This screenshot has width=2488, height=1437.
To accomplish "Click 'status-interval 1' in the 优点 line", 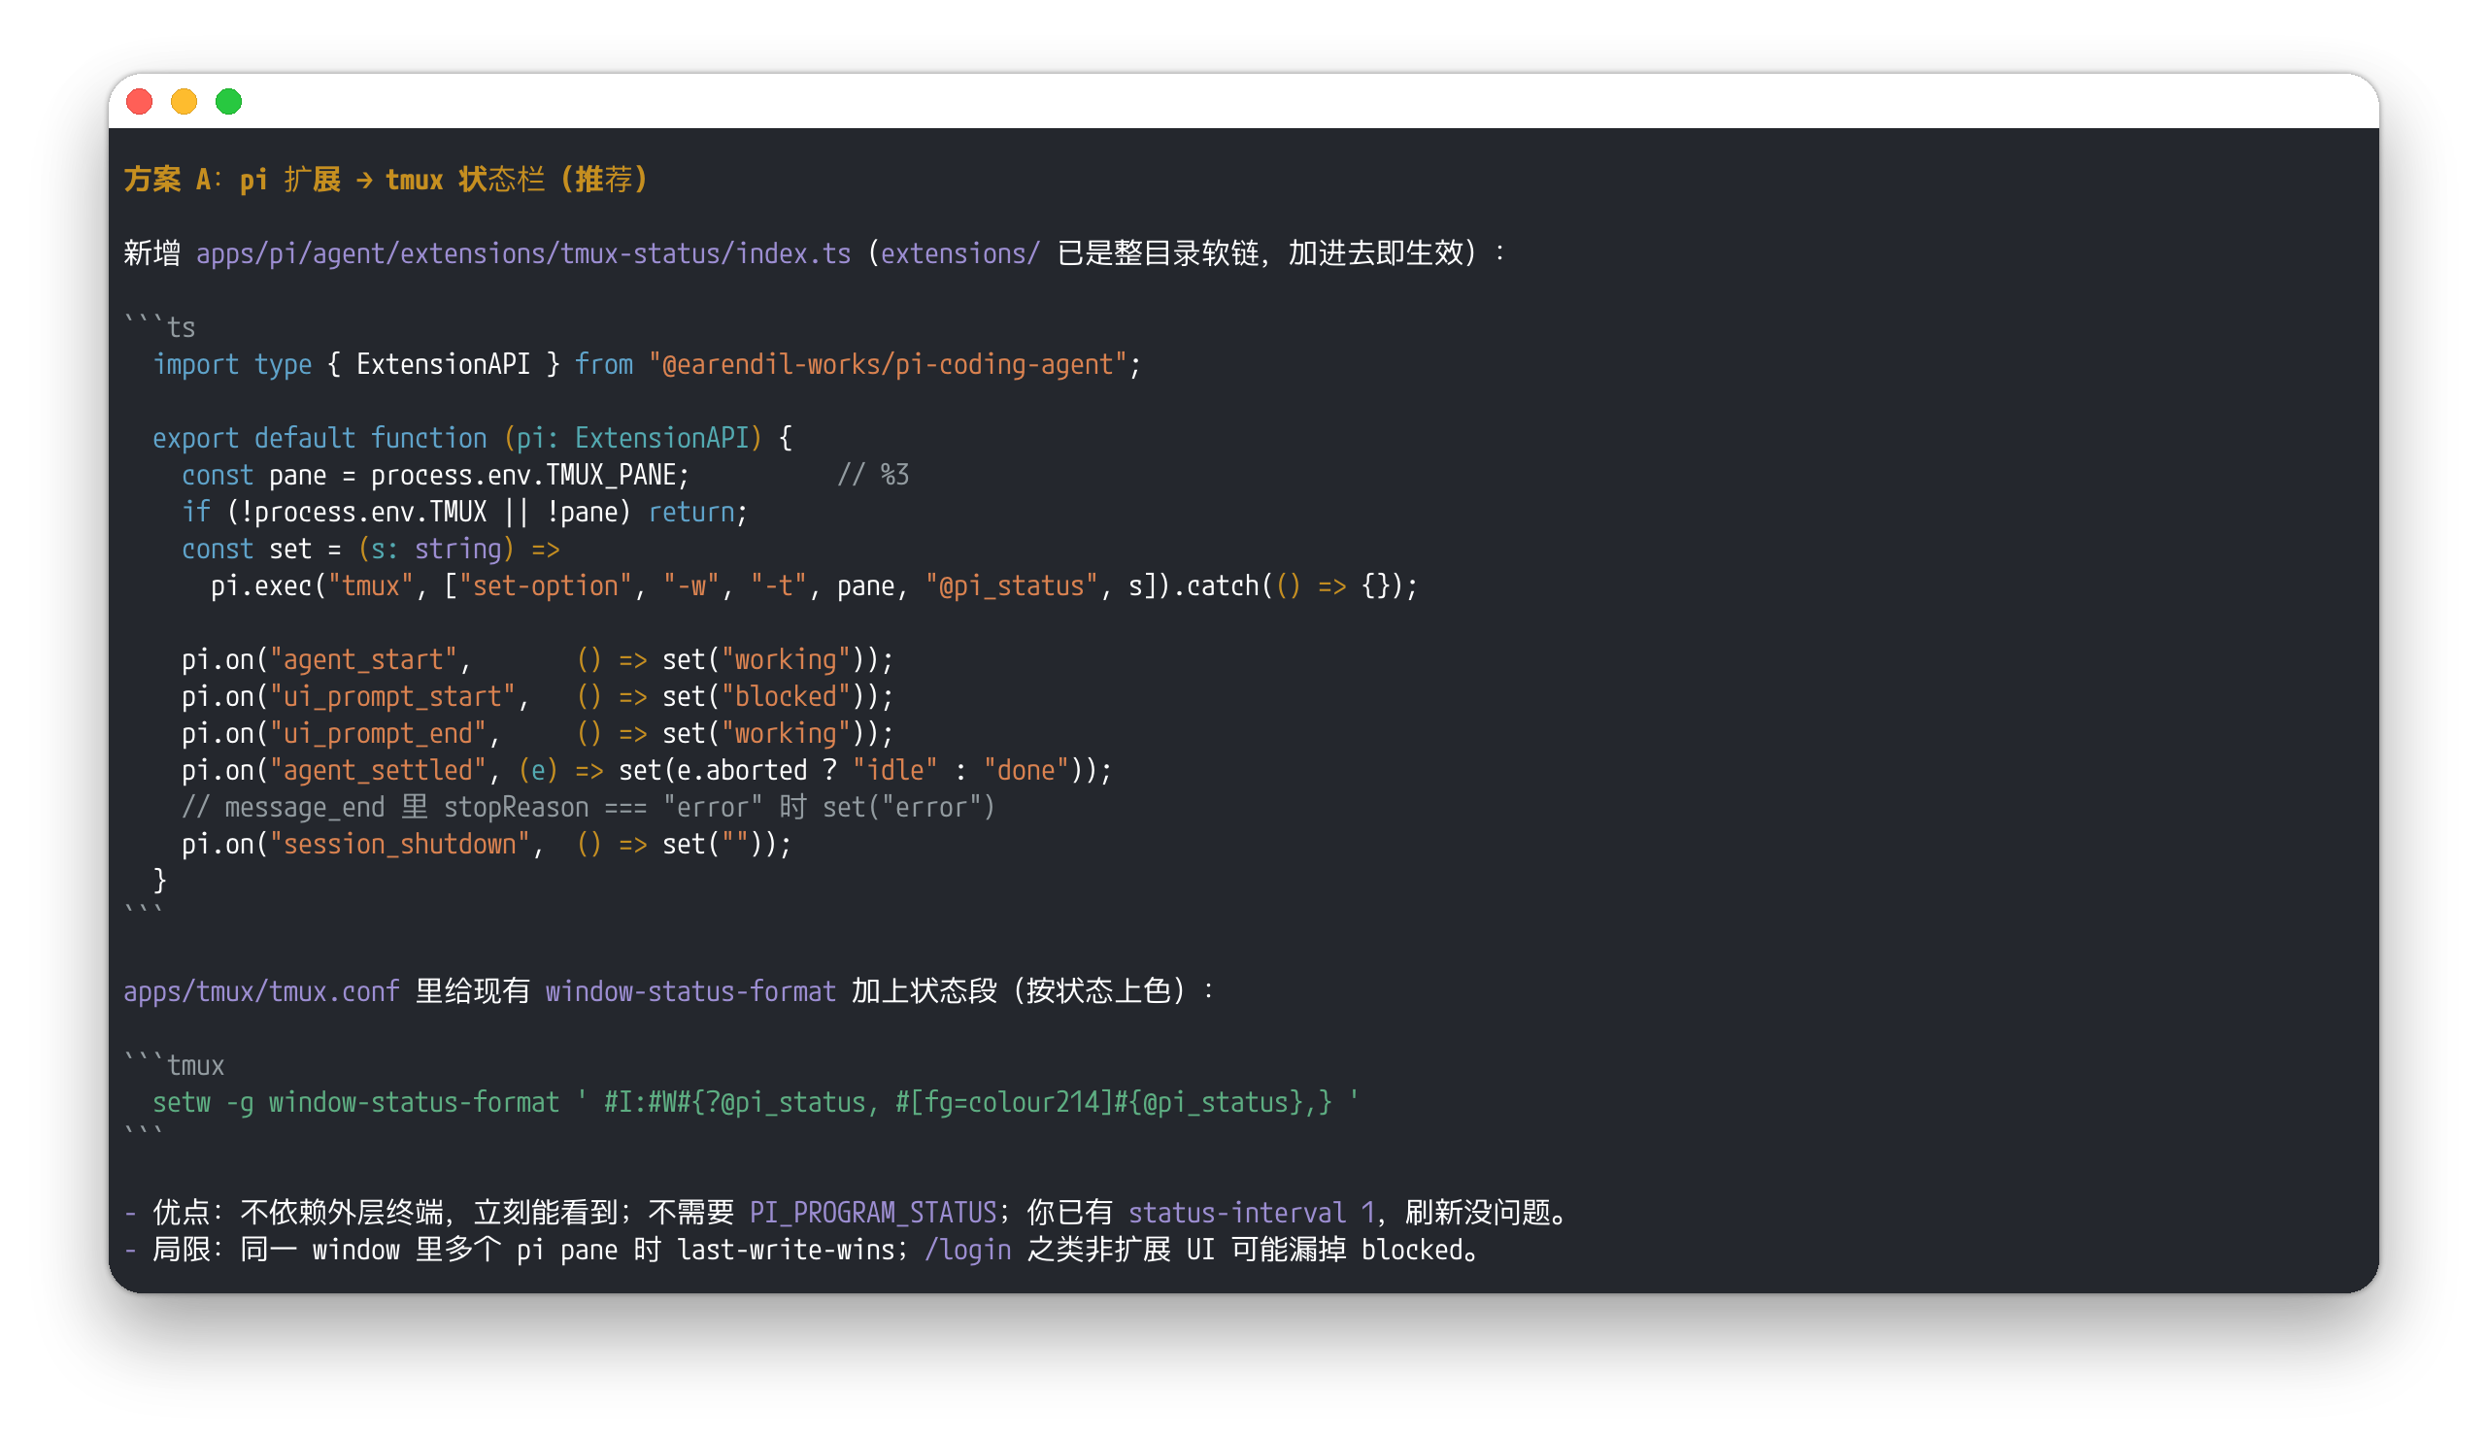I will point(1252,1212).
